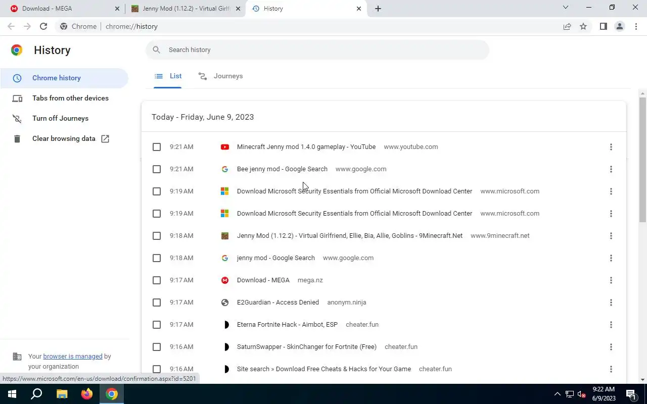Open actions menu for Bee jenny mod entry
The width and height of the screenshot is (647, 404).
click(x=611, y=169)
